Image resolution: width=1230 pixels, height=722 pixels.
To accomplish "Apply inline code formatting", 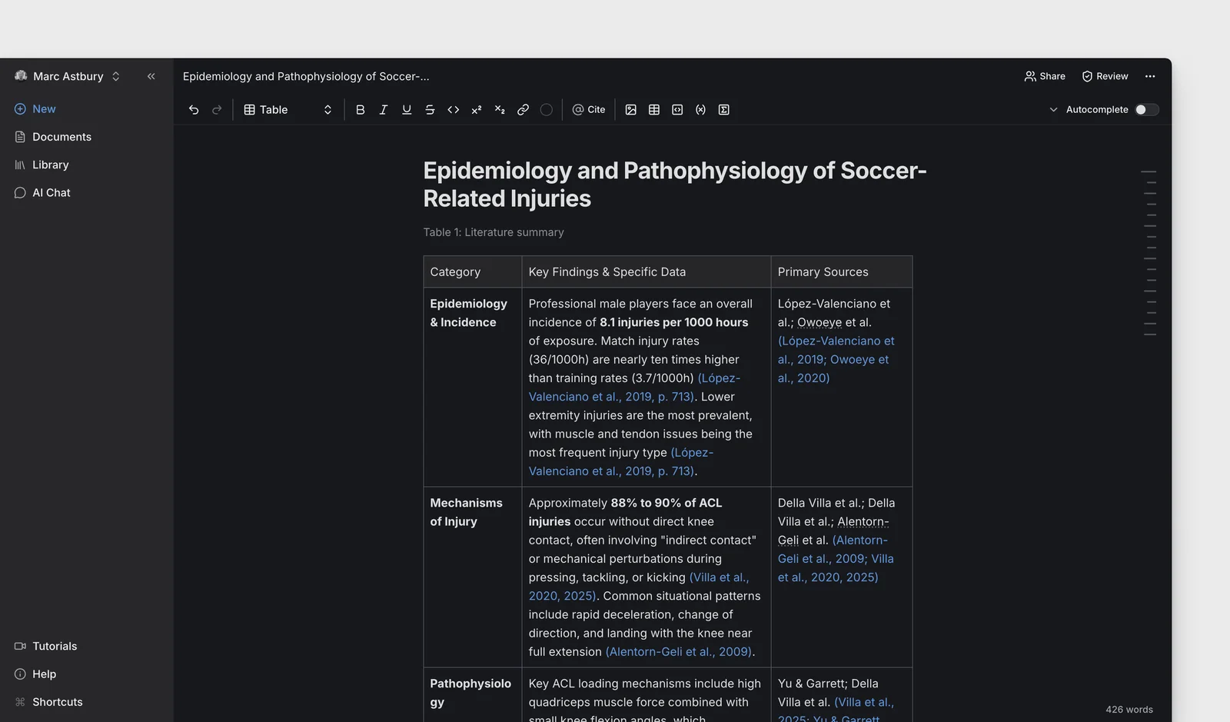I will (454, 110).
